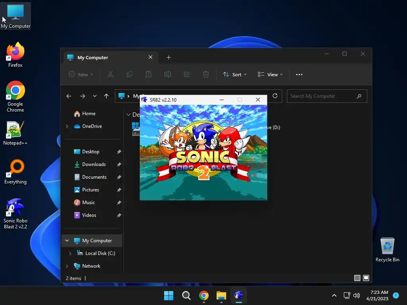The image size is (407, 305).
Task: Expand the Network tree node
Action: (x=67, y=266)
